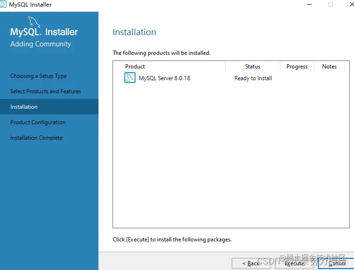Cancel the MySQL installation
Image resolution: width=354 pixels, height=270 pixels.
pos(336,263)
